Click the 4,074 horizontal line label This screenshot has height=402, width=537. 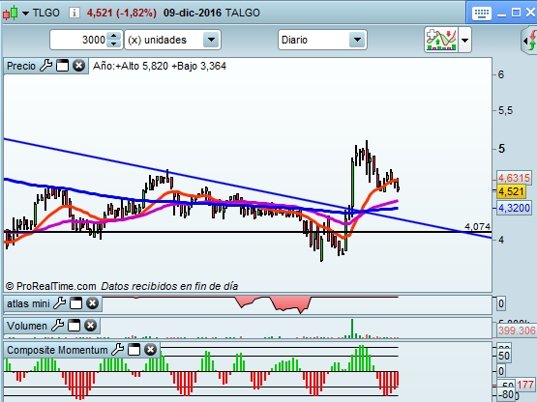coord(477,226)
